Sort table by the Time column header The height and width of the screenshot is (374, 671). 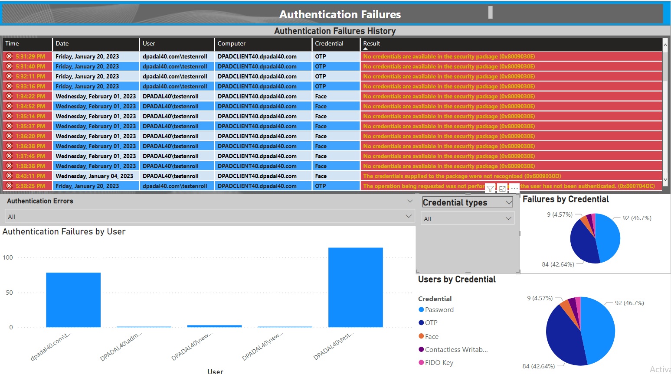12,44
